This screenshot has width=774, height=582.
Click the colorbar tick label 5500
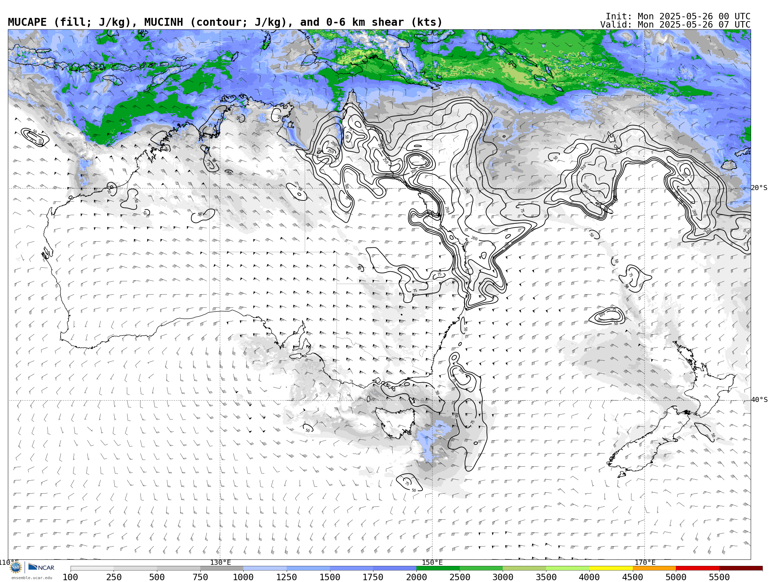pos(719,577)
